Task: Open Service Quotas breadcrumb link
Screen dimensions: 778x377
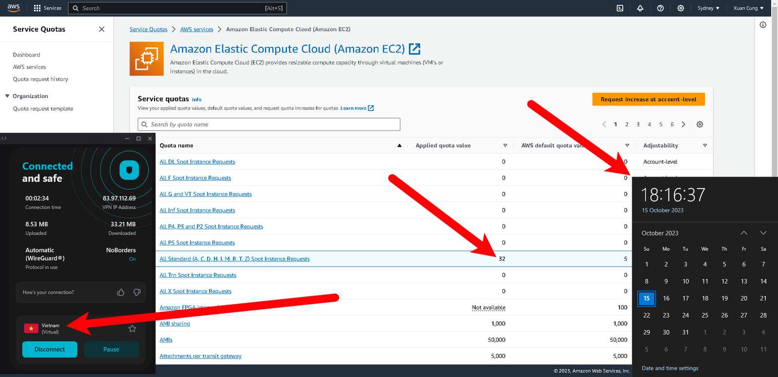Action: 148,29
